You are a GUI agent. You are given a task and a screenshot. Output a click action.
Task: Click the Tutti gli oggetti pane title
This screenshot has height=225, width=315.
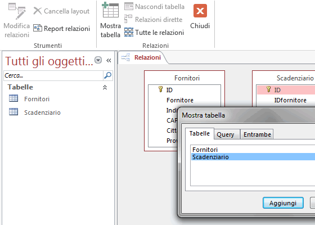click(x=49, y=61)
